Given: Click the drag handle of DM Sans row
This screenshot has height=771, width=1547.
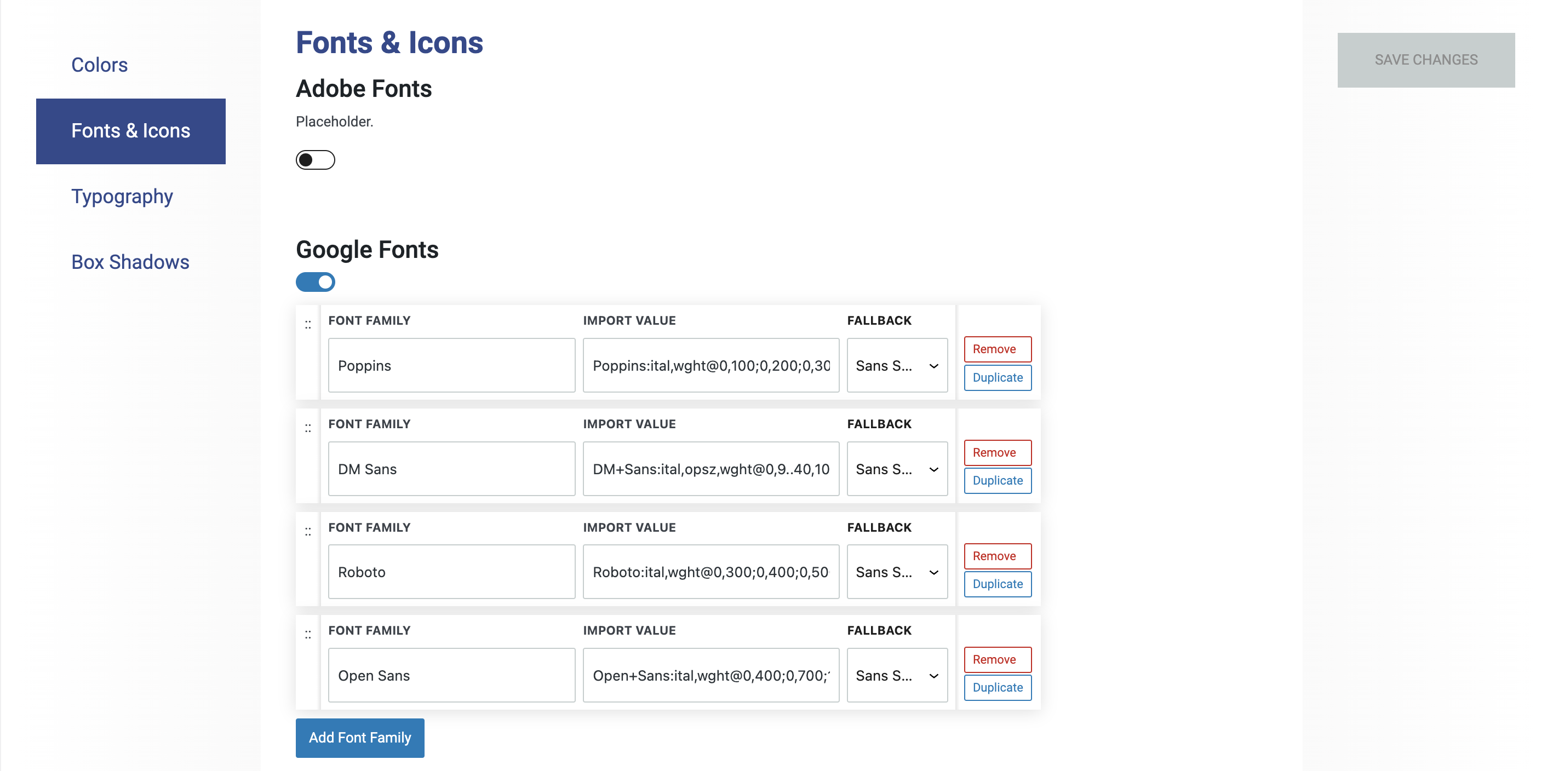Looking at the screenshot, I should (x=308, y=428).
